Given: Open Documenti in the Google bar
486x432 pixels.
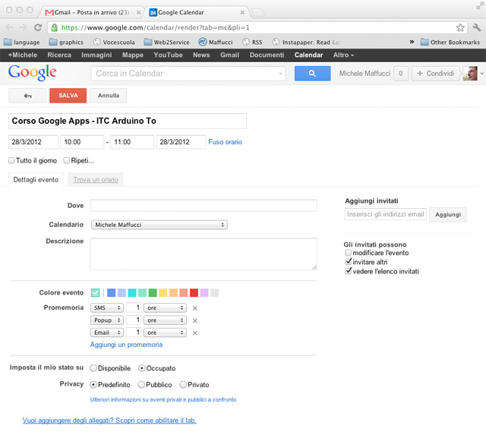Looking at the screenshot, I should 267,55.
